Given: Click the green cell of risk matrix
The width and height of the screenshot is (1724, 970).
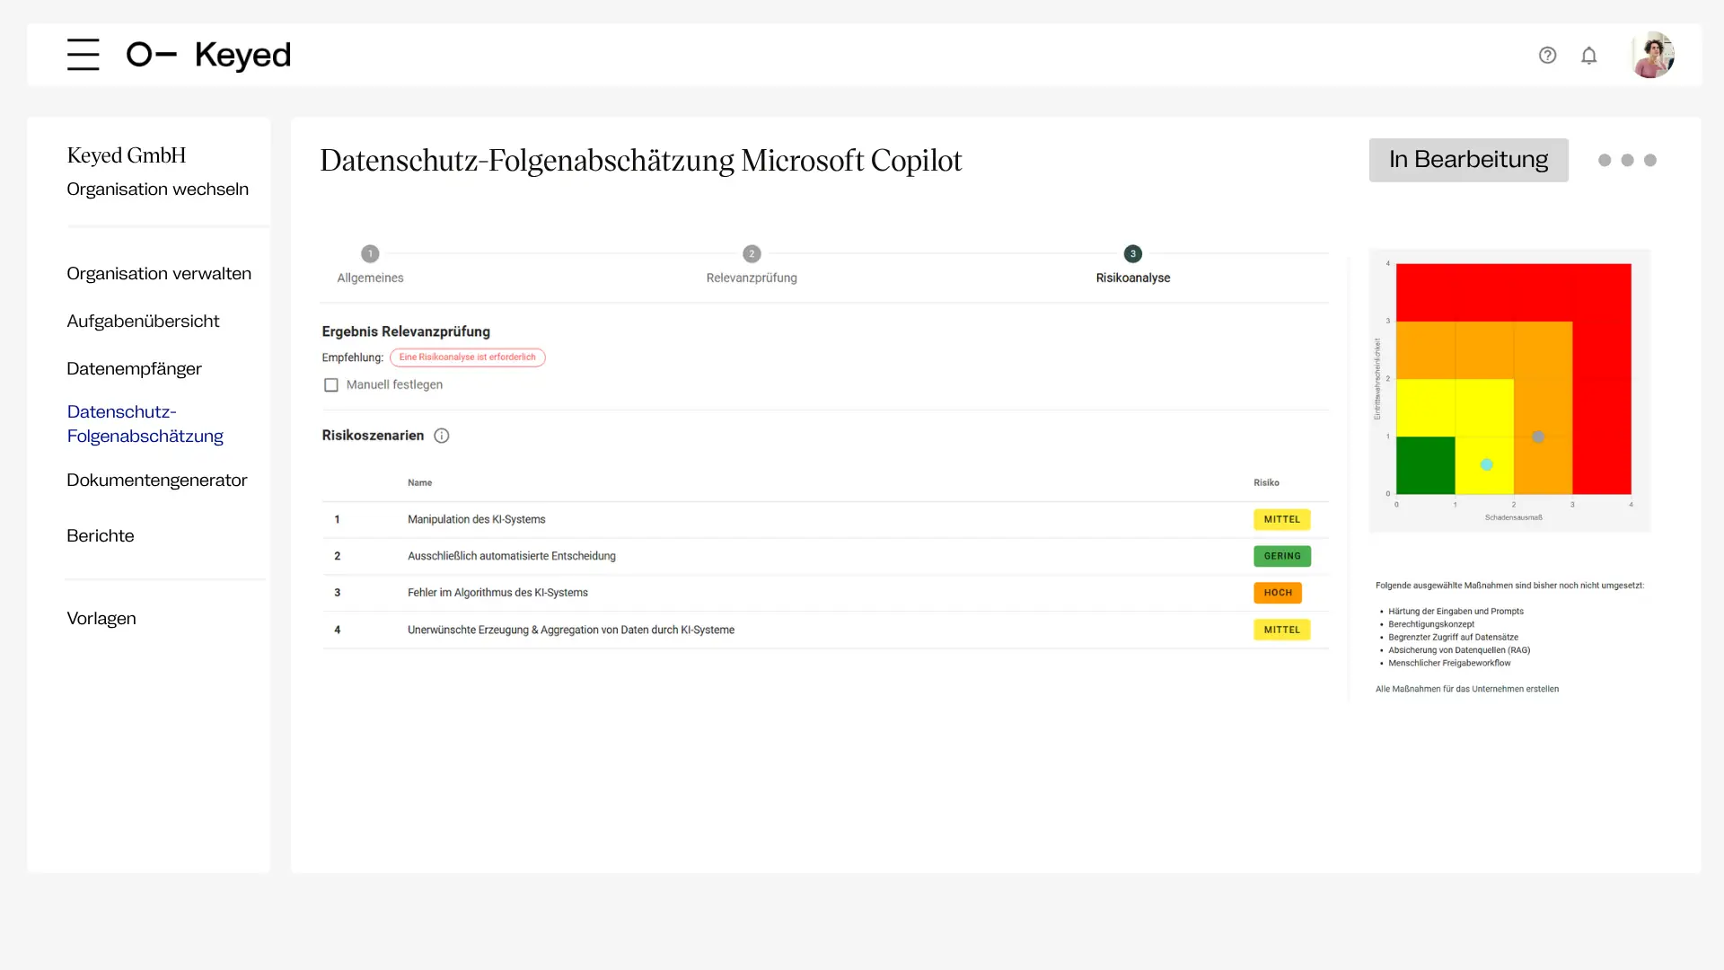Looking at the screenshot, I should [x=1426, y=465].
